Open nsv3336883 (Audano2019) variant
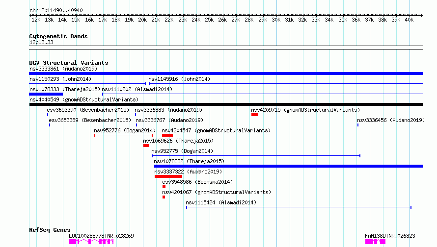Screen dimensions: 437x247 click(x=168, y=110)
